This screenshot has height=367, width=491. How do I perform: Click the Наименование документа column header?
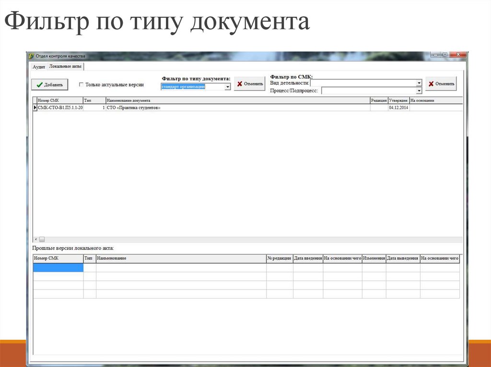238,100
